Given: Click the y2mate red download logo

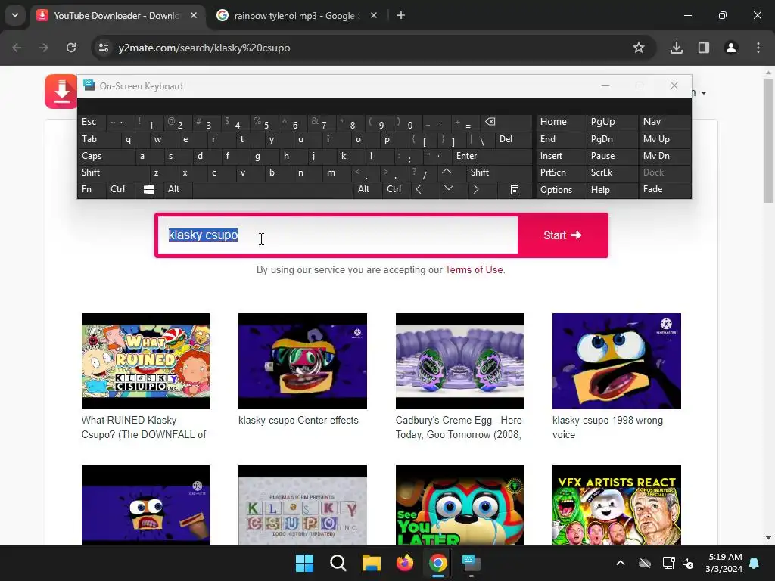Looking at the screenshot, I should 61,92.
